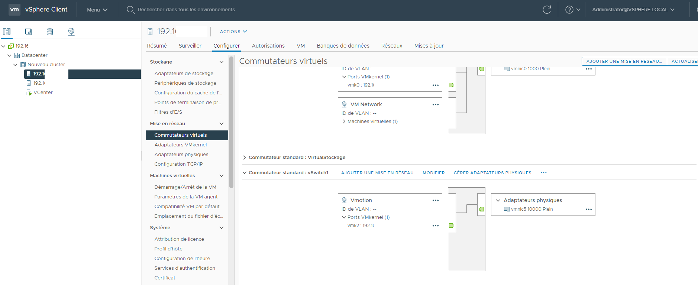Collapse the Nouveau cluster tree node
The height and width of the screenshot is (285, 698).
[15, 65]
